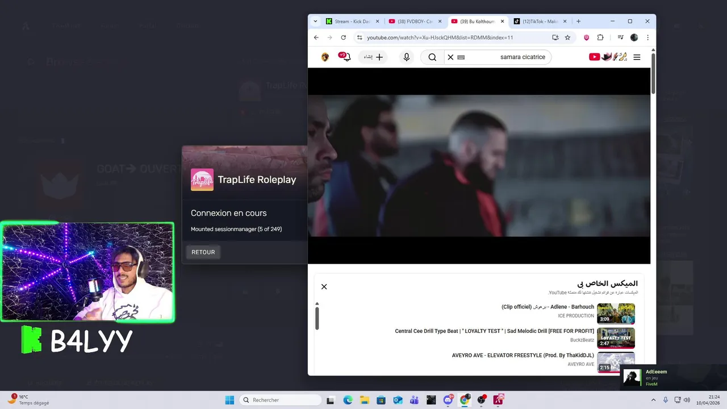This screenshot has height=409, width=727.
Task: Bookmark this page with the star
Action: [x=567, y=37]
